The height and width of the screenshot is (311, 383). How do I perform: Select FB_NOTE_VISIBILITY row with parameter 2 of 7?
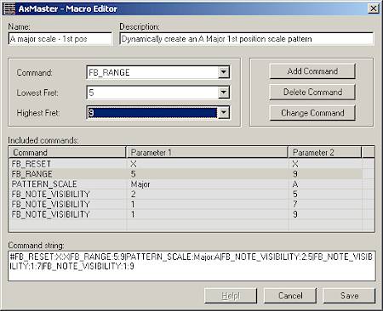tap(186, 204)
